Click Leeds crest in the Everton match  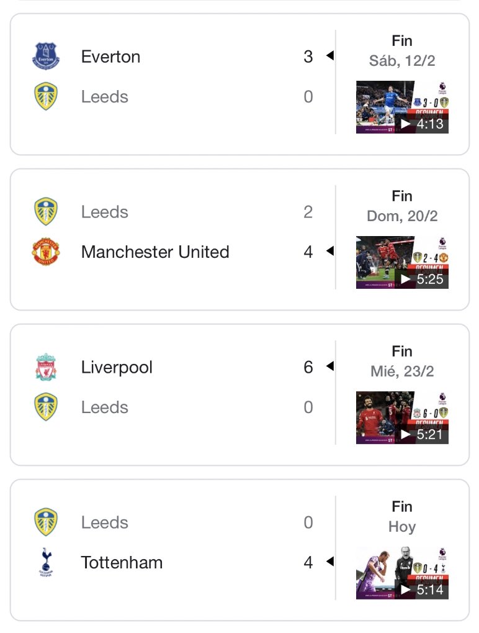point(46,97)
